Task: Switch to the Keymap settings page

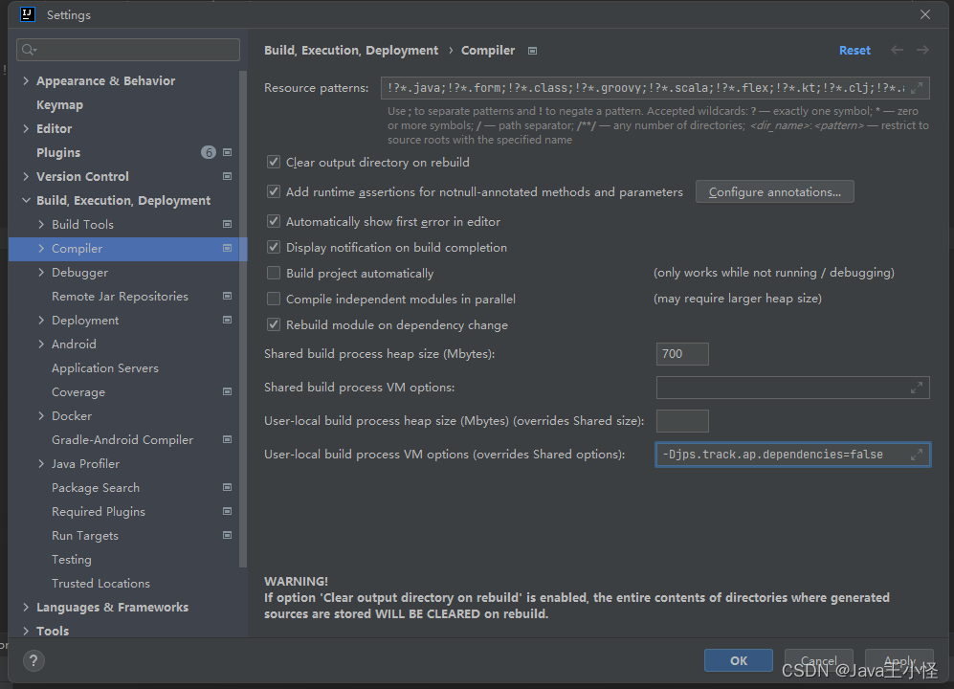Action: [x=59, y=104]
